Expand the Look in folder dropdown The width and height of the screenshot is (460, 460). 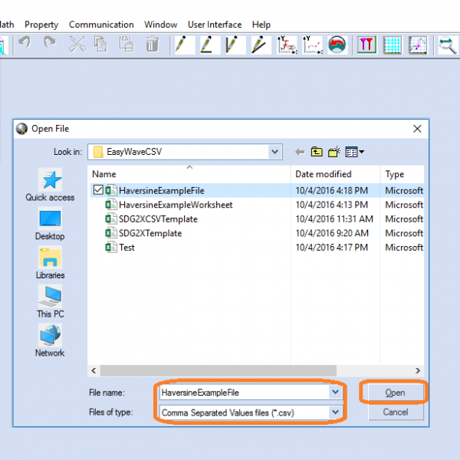click(x=275, y=152)
